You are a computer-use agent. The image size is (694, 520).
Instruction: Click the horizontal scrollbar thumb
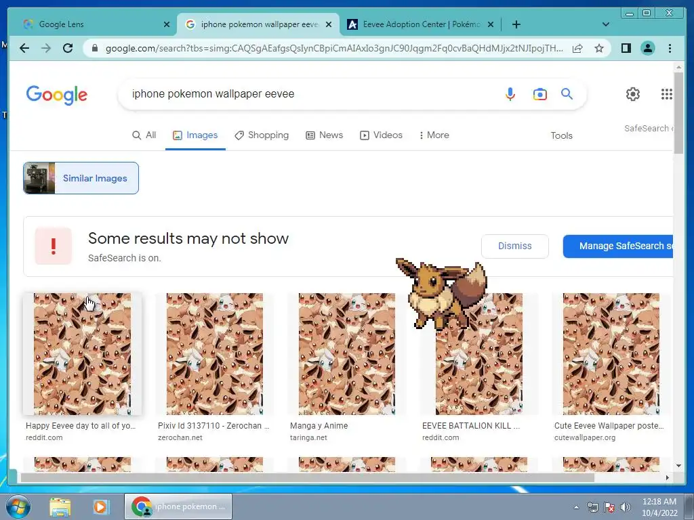307,477
